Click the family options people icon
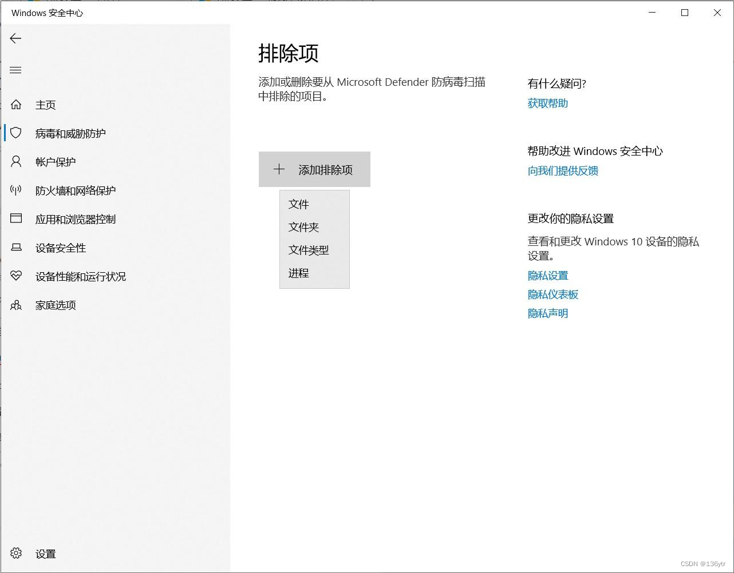 click(x=16, y=305)
